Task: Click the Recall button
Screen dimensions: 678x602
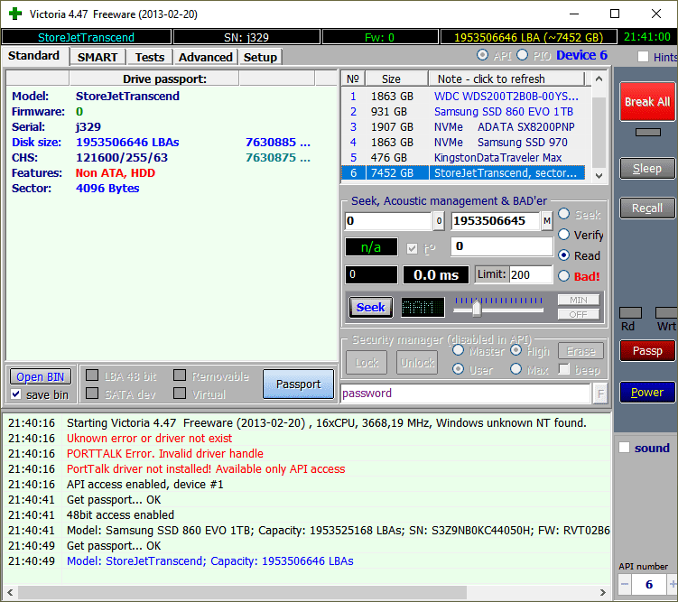Action: pyautogui.click(x=647, y=208)
